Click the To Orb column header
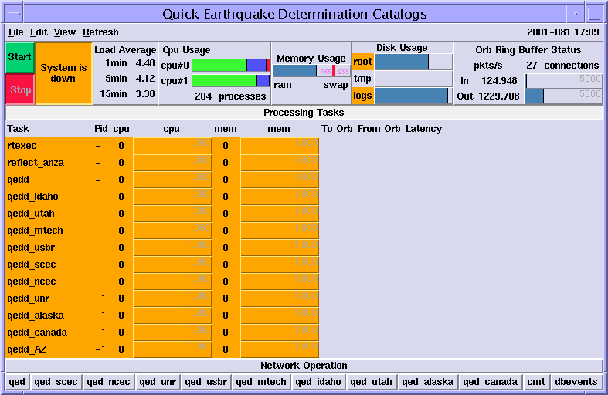Viewport: 608px width, 395px height. click(x=337, y=129)
